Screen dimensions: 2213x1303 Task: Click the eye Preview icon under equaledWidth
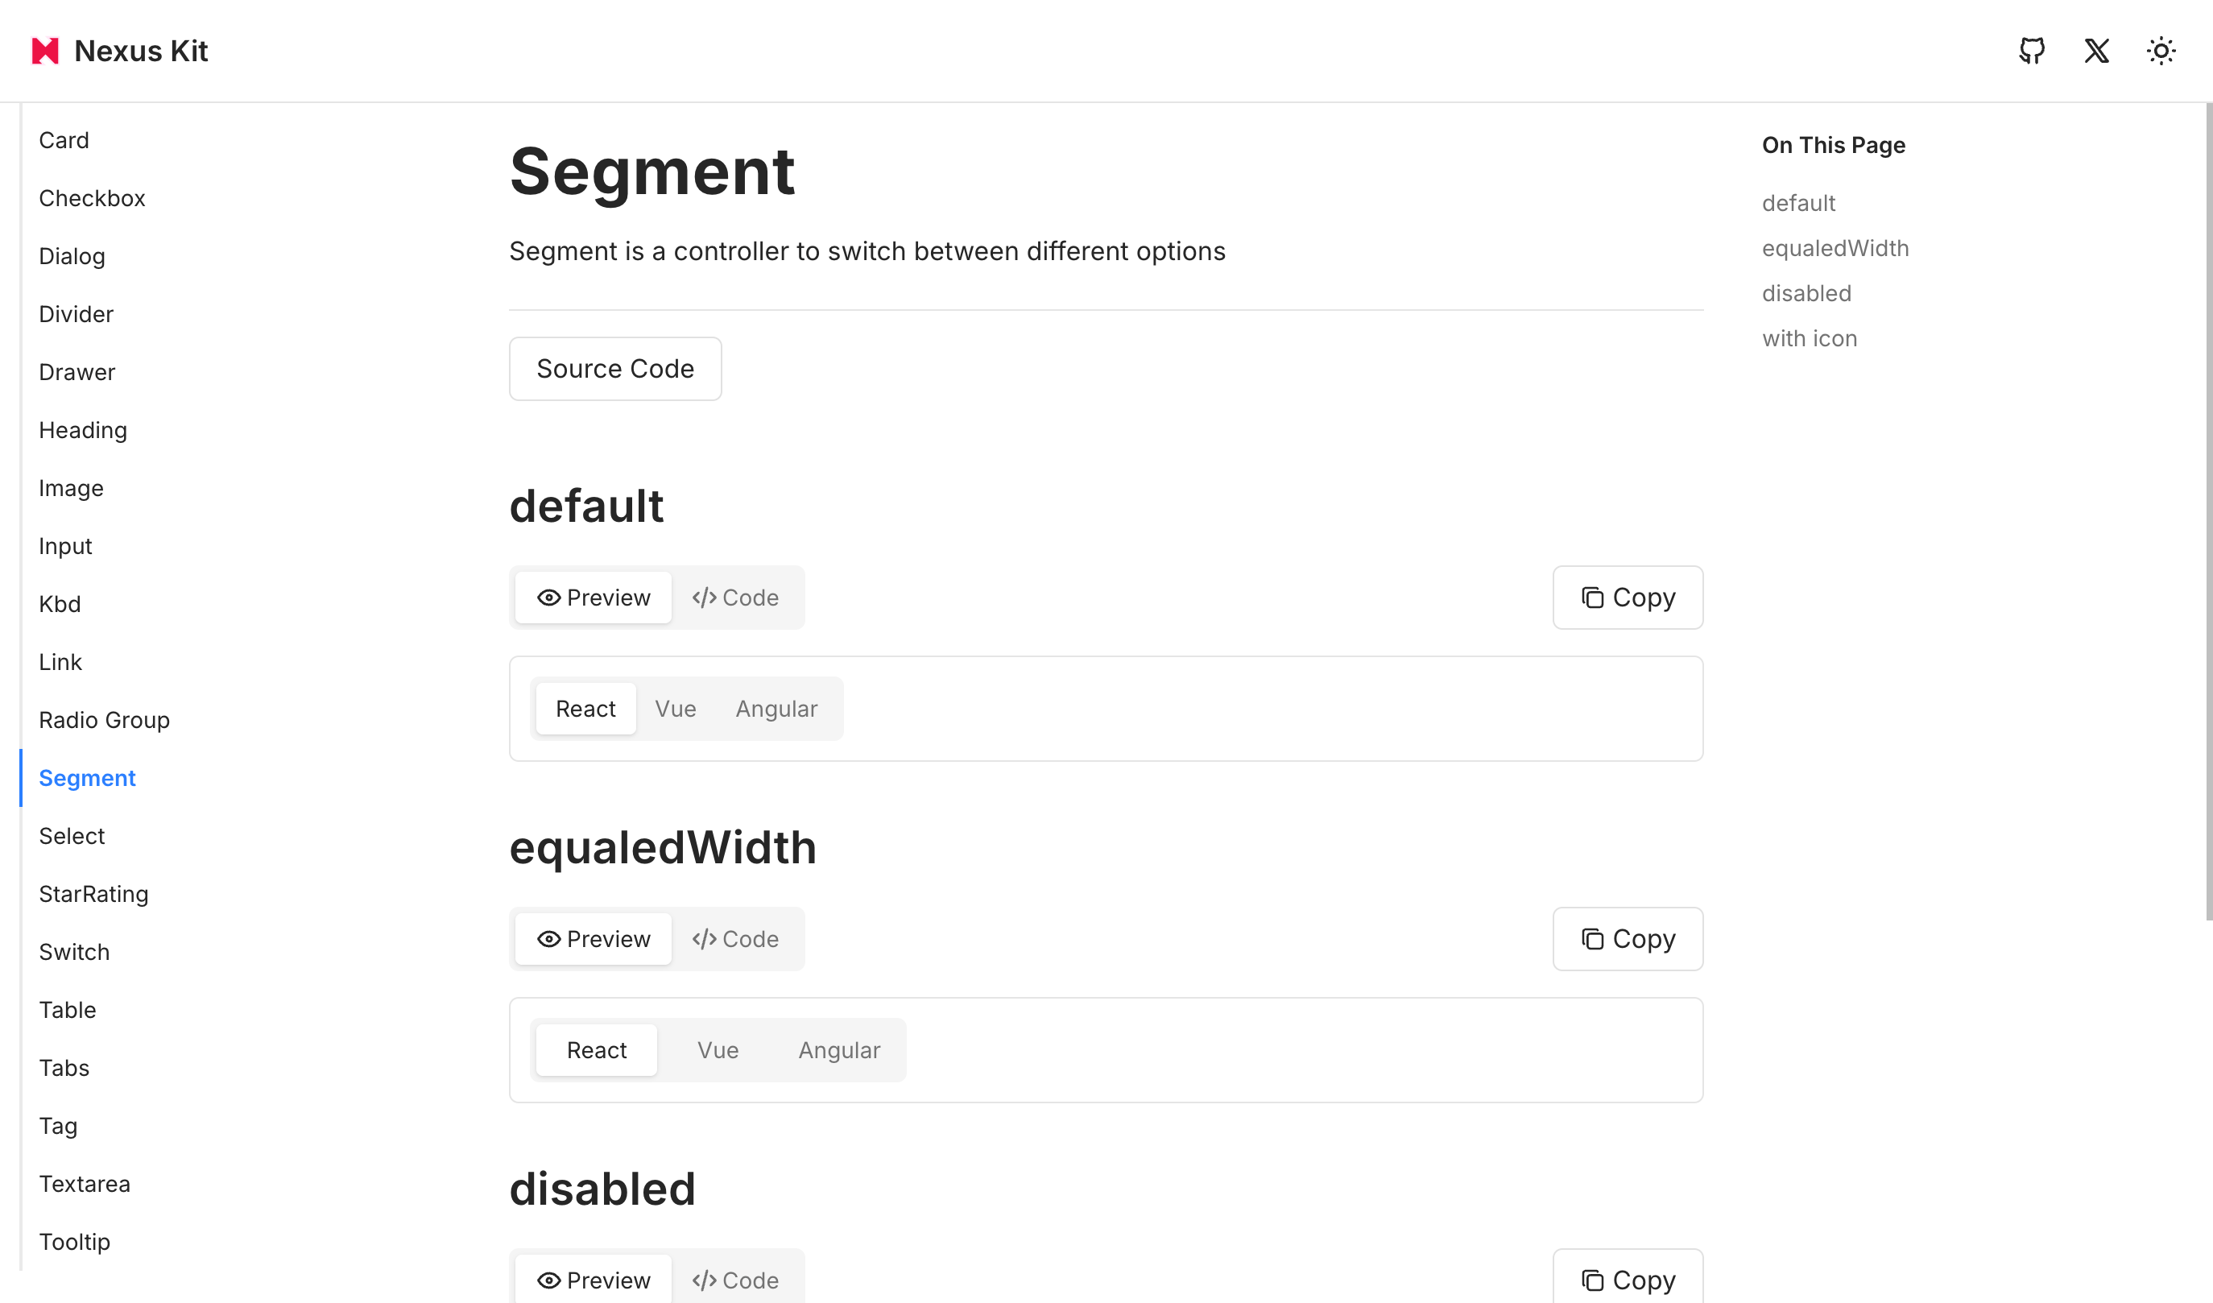[549, 940]
